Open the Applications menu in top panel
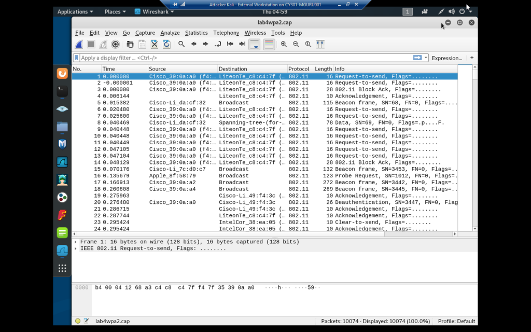Screen dimensions: 531x332 (x=75, y=11)
